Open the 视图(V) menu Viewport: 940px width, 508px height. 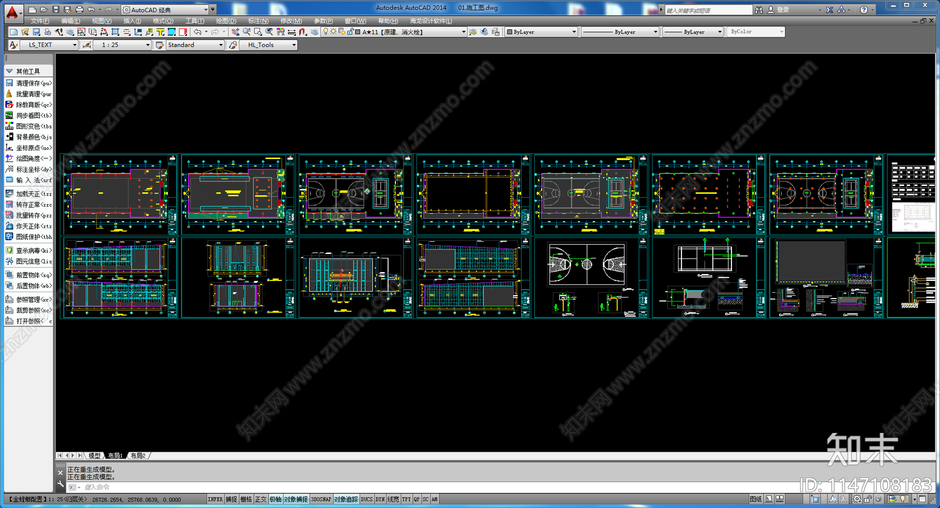(102, 21)
